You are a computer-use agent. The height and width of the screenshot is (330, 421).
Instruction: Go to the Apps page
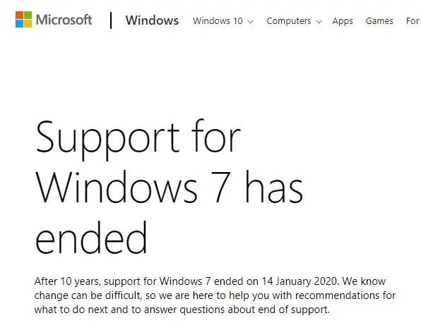pos(343,21)
